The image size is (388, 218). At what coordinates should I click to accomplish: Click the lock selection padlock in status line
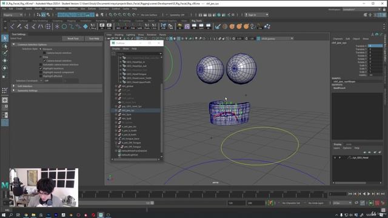(97, 15)
